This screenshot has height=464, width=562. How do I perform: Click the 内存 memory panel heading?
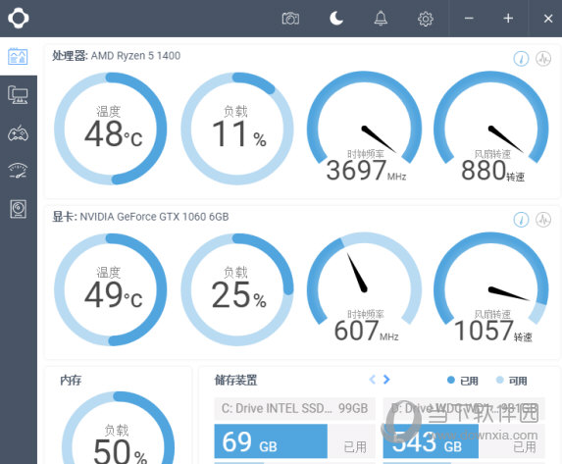71,380
